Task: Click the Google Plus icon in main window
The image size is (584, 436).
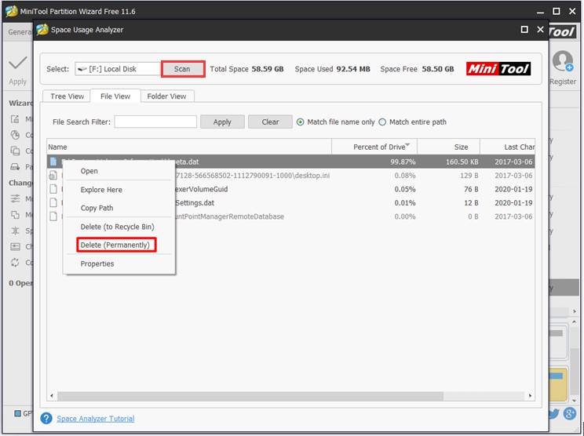Action: click(x=570, y=413)
